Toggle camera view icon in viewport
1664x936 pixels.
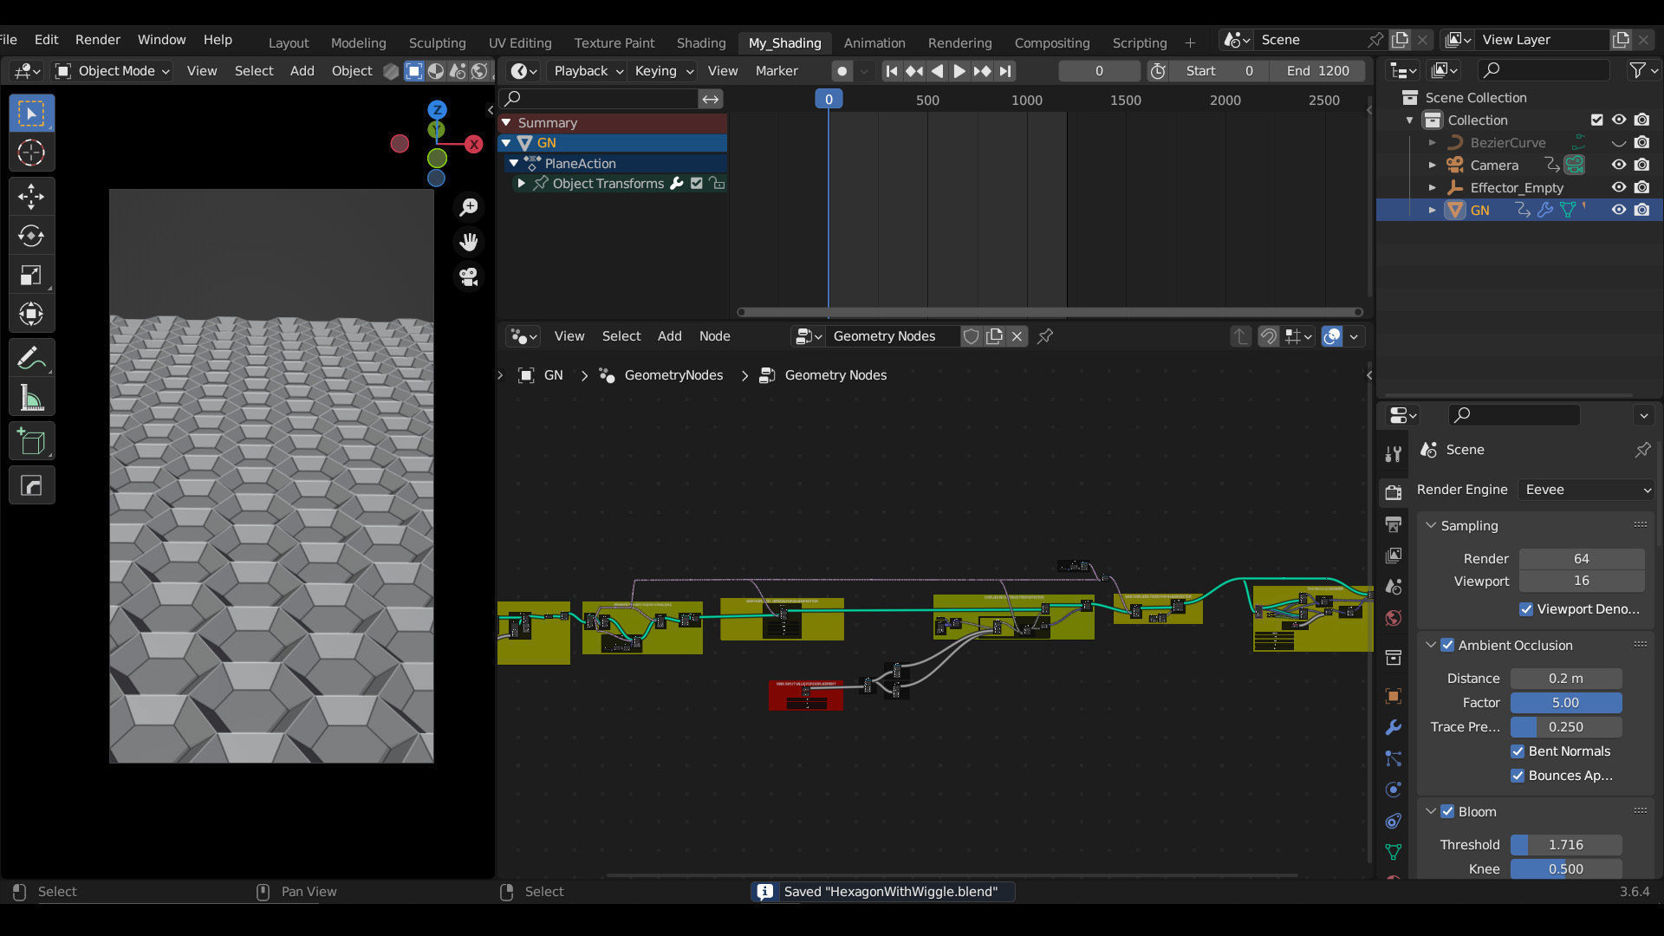click(x=469, y=276)
